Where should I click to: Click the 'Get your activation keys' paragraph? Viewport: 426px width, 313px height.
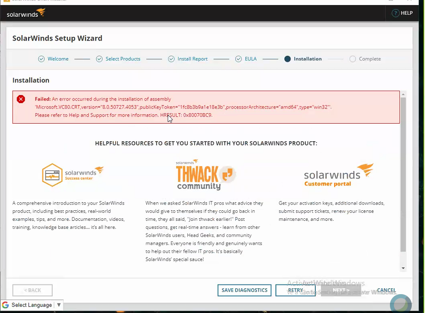pyautogui.click(x=332, y=211)
